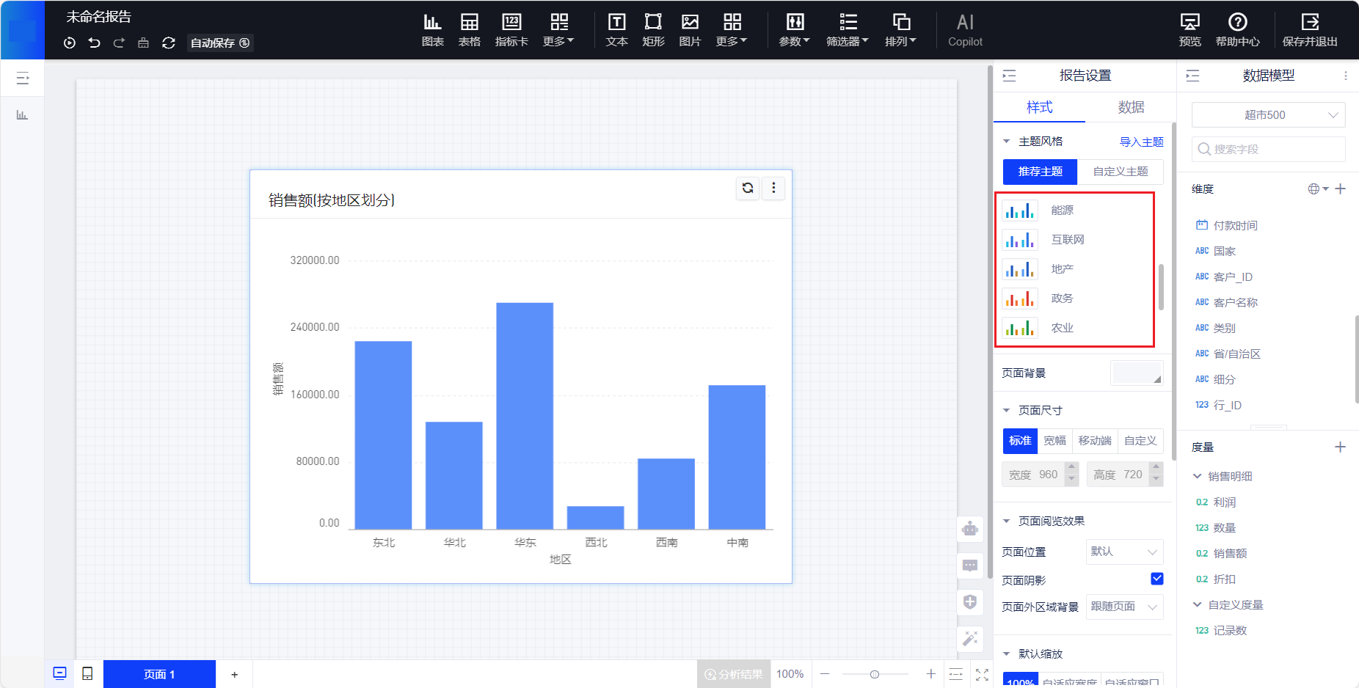Open the 页面位置 dropdown
1359x688 pixels.
point(1123,552)
